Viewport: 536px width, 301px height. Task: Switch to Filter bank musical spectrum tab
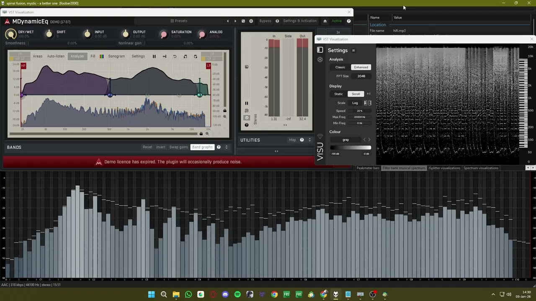tap(404, 168)
